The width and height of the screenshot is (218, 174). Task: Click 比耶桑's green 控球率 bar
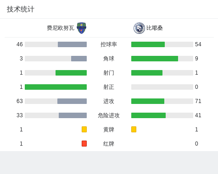[148, 44]
